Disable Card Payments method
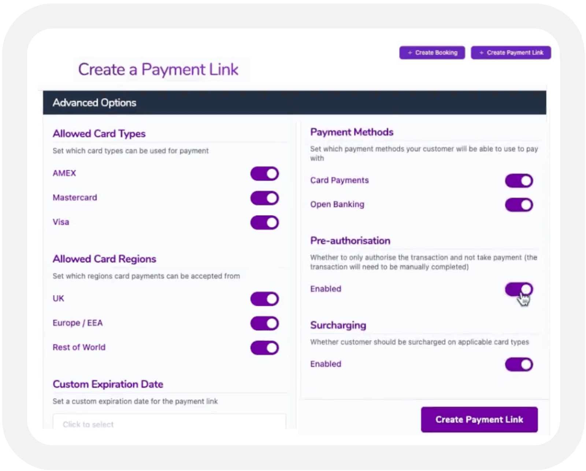Viewport: 586px width, 471px height. point(519,180)
